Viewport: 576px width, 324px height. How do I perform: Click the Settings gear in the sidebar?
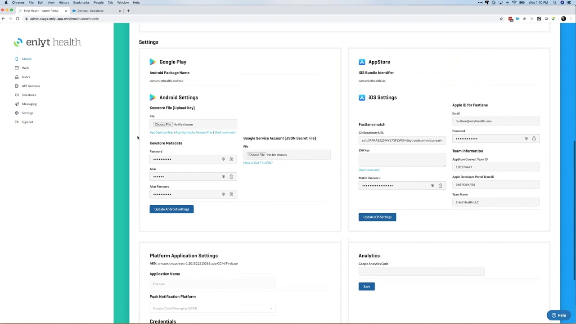coord(17,113)
